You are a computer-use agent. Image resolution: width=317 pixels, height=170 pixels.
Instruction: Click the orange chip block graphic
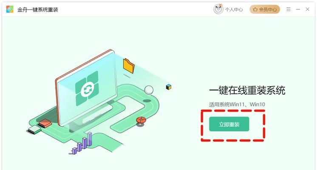click(x=45, y=123)
